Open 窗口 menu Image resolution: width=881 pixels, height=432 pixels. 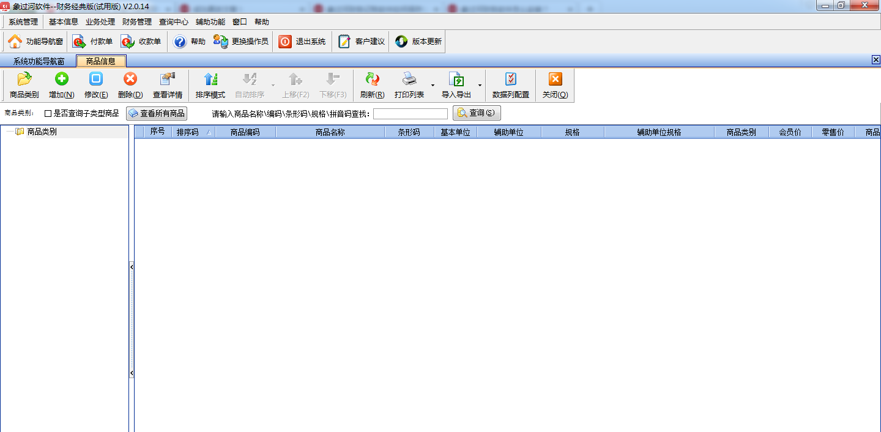[240, 22]
